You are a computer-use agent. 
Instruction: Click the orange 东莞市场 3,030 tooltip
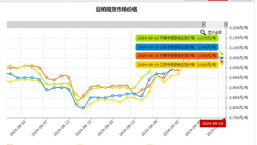177,56
